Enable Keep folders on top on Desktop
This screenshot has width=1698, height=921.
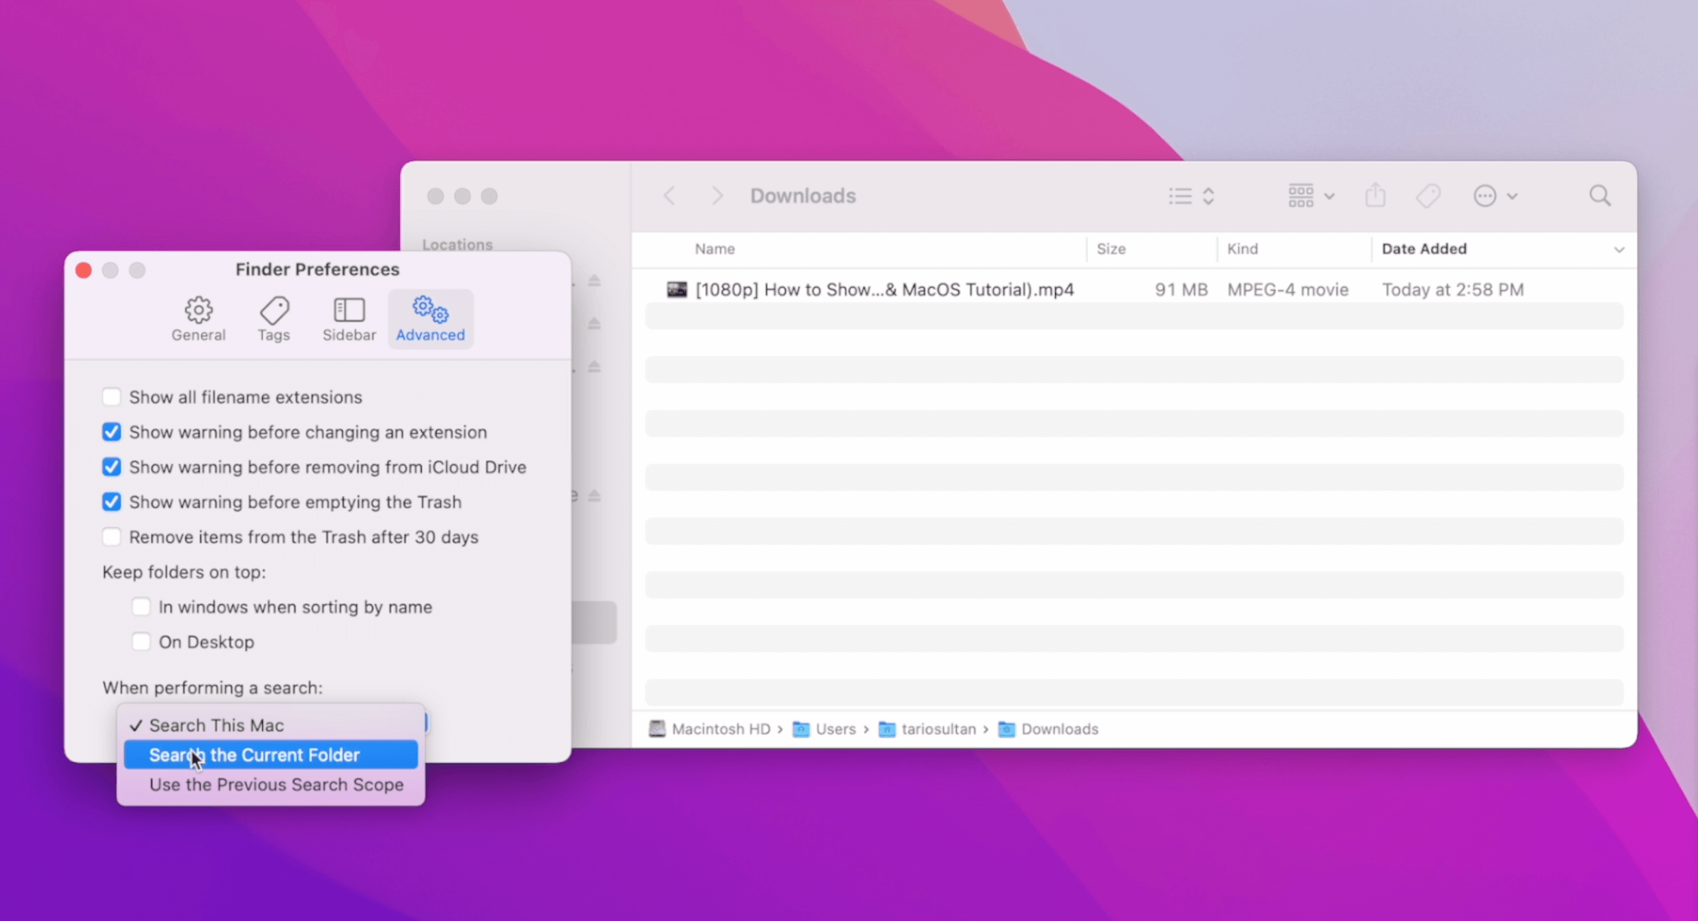pyautogui.click(x=139, y=641)
